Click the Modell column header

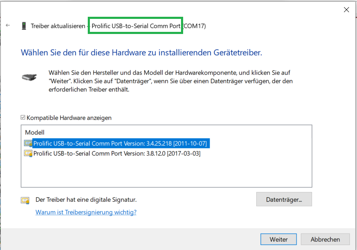coord(34,133)
